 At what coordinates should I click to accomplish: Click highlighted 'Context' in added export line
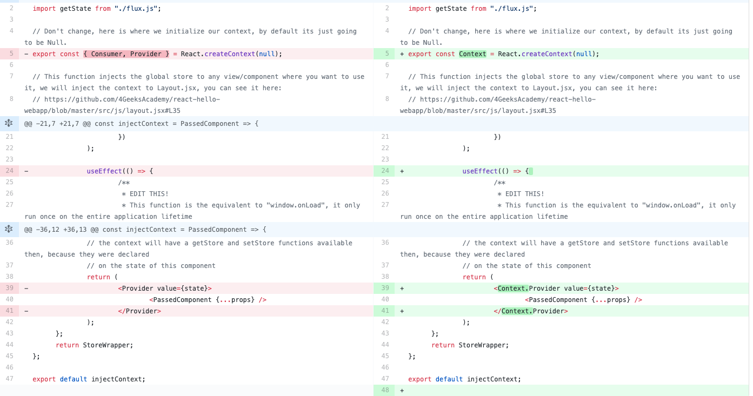click(472, 54)
